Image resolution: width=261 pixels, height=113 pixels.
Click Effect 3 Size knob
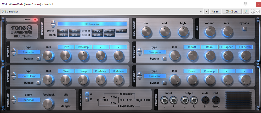point(66,79)
